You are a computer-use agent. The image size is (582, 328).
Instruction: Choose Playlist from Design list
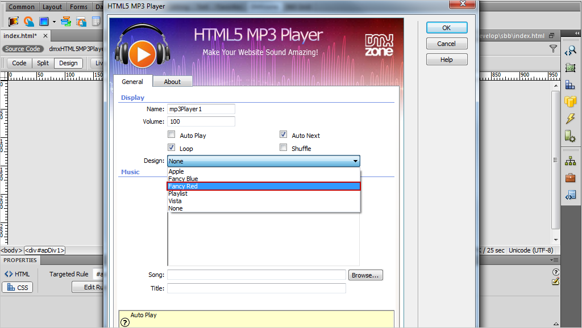coord(264,194)
